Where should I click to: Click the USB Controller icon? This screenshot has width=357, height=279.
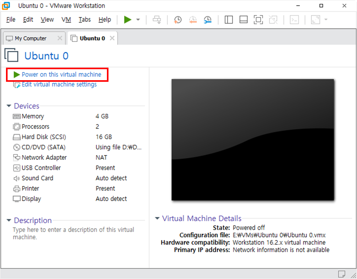[17, 168]
